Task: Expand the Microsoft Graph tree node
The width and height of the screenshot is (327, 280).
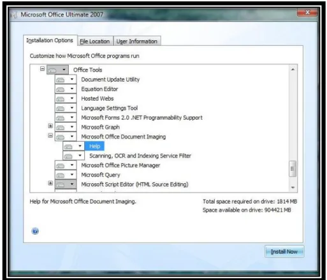Action: pos(50,126)
